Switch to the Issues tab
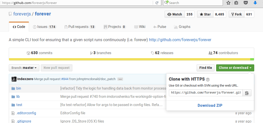263x123 pixels. coord(45,27)
